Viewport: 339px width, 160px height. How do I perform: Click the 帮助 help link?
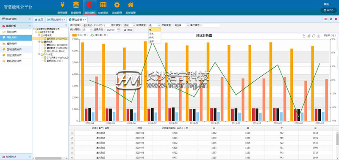[326, 4]
